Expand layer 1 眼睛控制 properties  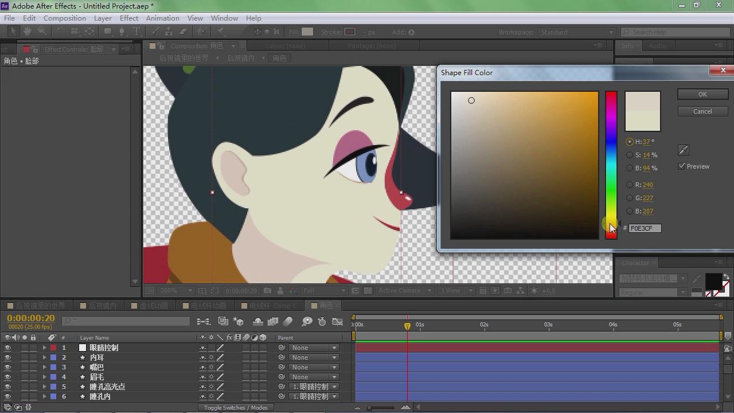tap(44, 348)
